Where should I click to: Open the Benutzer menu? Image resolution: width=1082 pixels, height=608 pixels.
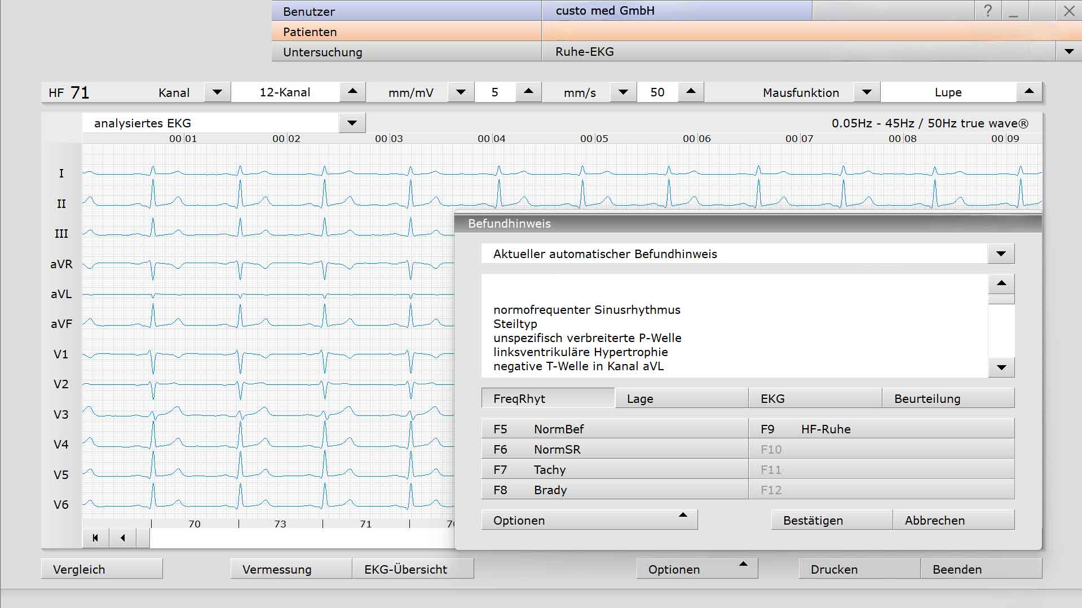(x=407, y=11)
